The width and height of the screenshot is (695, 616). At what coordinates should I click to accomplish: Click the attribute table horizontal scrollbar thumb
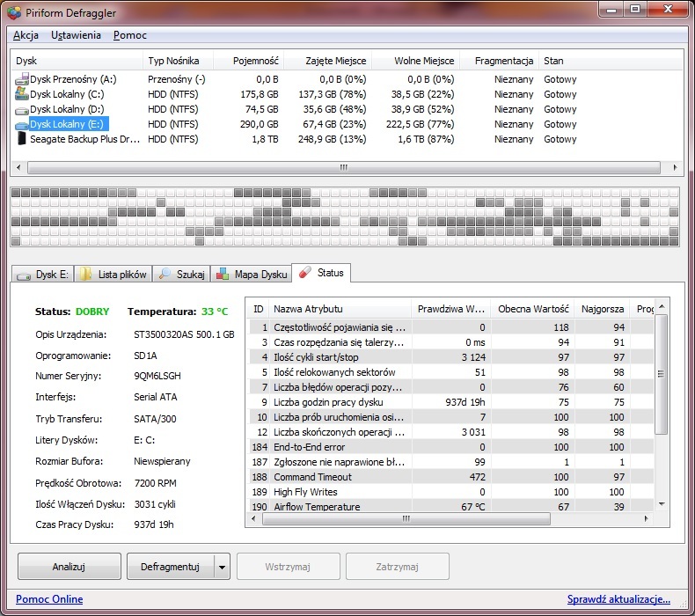pos(406,518)
